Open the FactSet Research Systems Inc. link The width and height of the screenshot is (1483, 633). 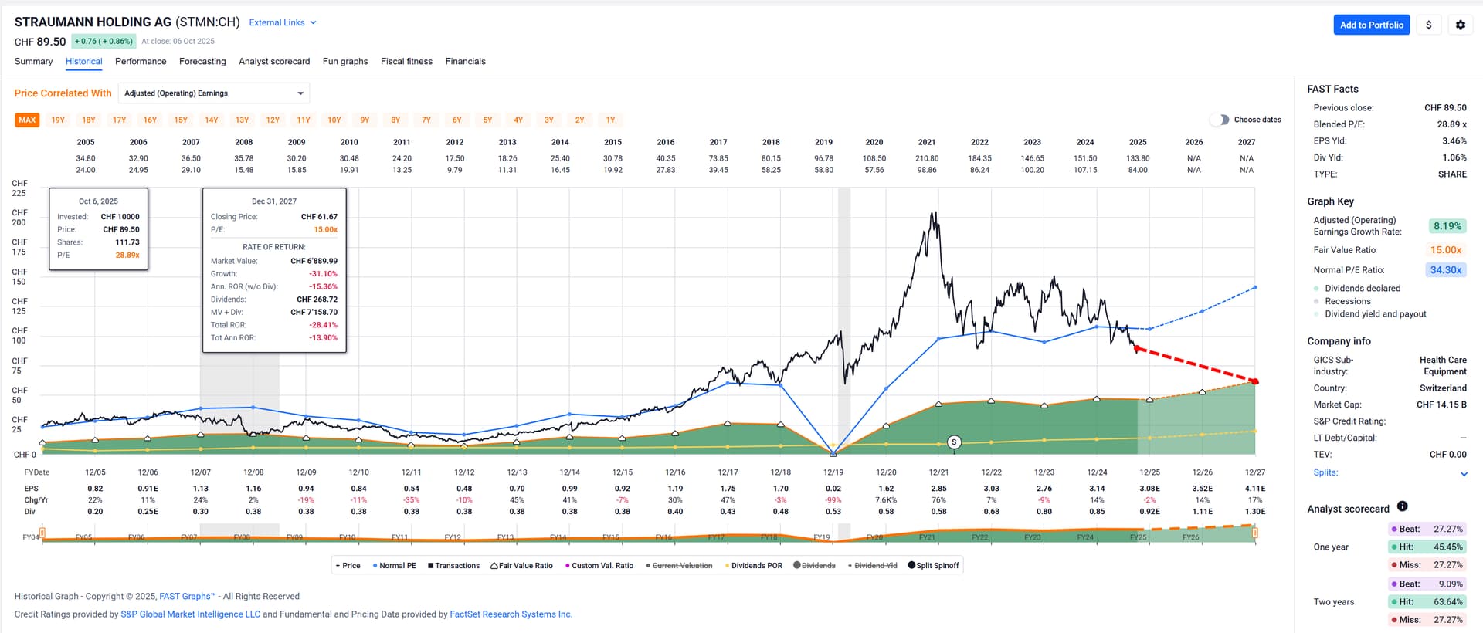click(511, 614)
